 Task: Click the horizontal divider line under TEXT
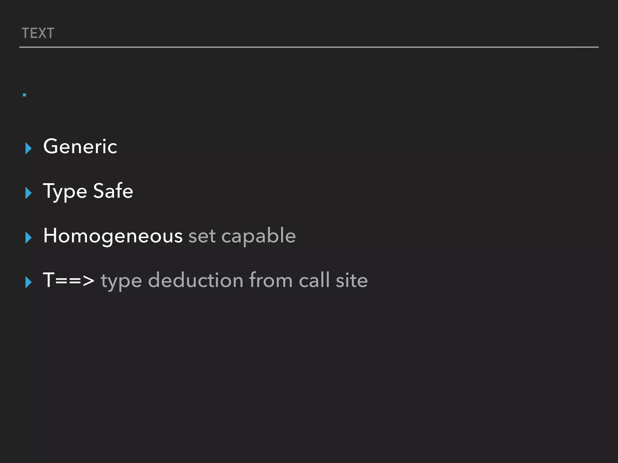(x=309, y=47)
